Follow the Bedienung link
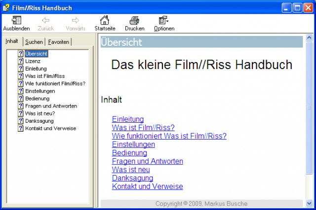The height and width of the screenshot is (210, 316). 129,153
